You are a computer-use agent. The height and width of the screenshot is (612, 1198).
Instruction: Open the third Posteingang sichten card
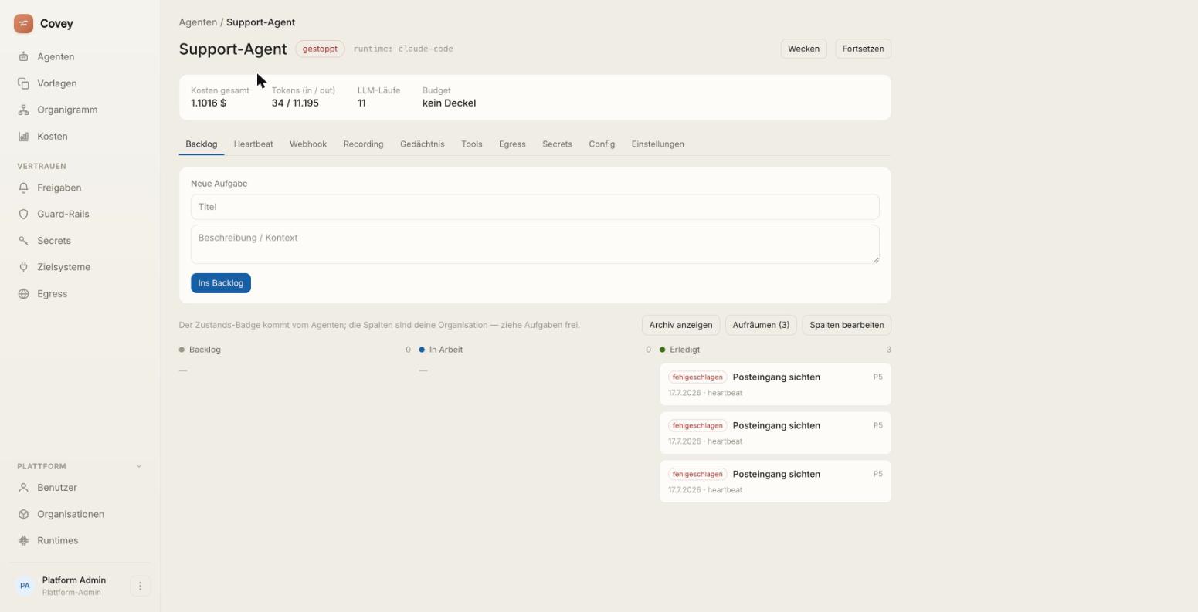(775, 482)
